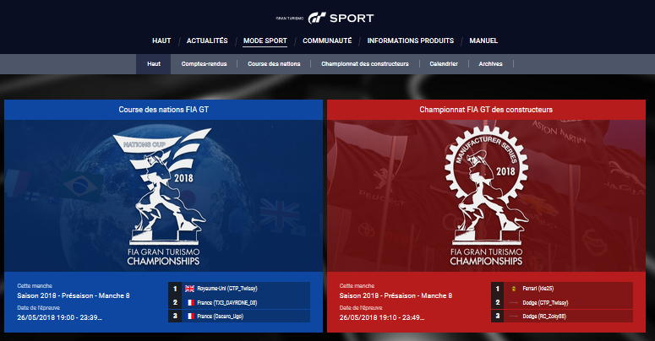
Task: Open the COMMUNAUTÉ menu item
Action: [327, 41]
